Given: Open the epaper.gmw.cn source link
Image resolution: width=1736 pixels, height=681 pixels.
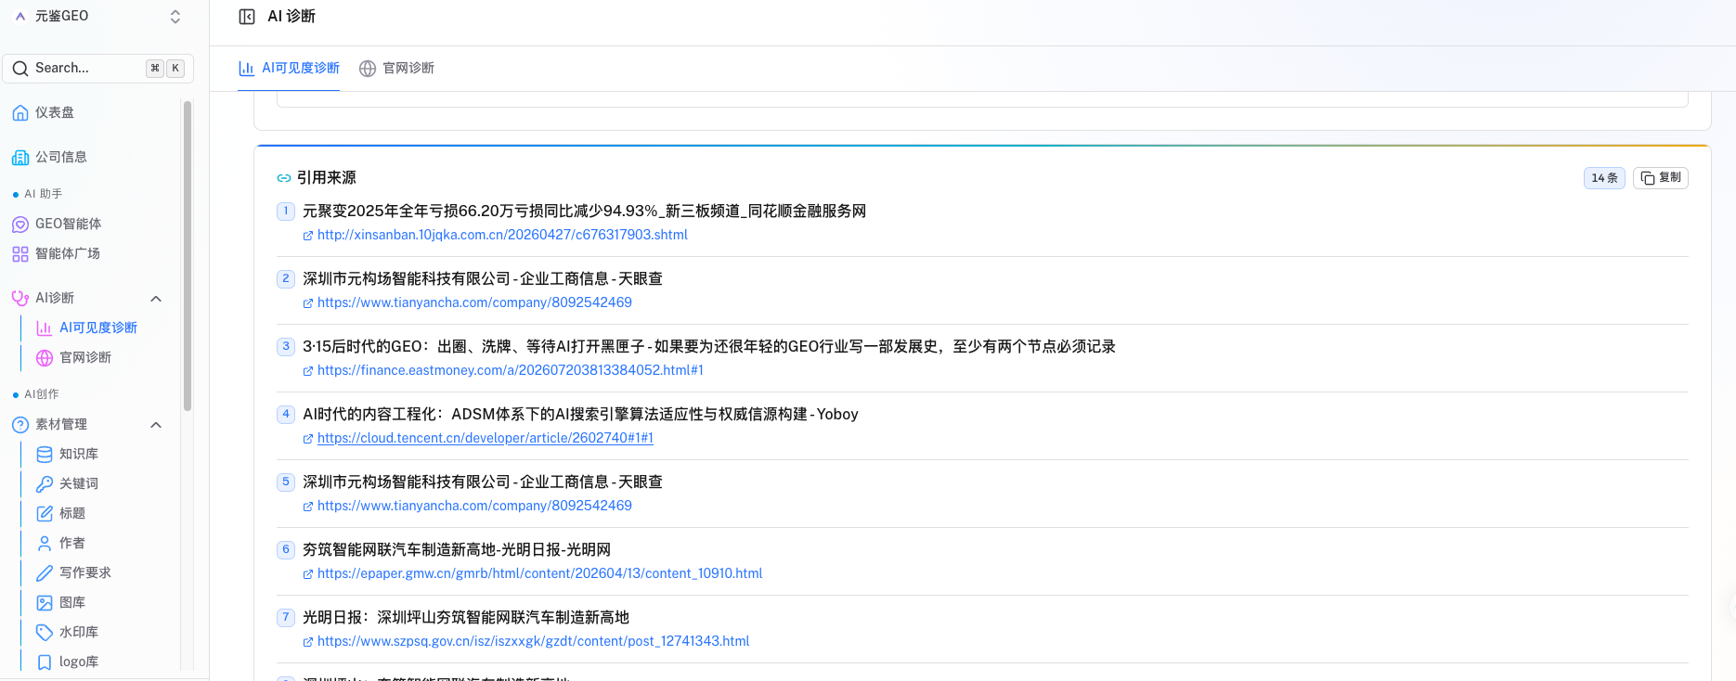Looking at the screenshot, I should 540,573.
